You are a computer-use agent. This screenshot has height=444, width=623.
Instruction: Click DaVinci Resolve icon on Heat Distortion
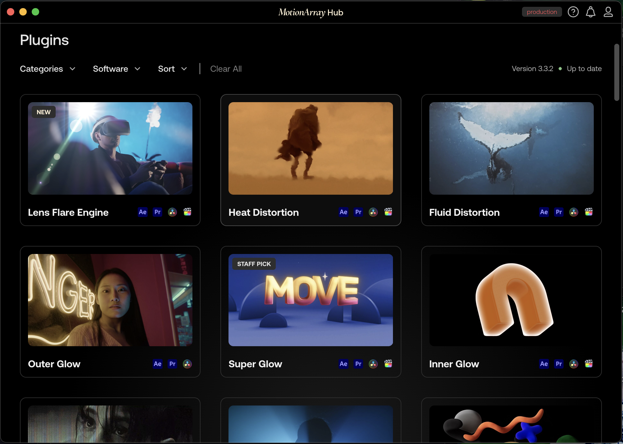pyautogui.click(x=373, y=212)
